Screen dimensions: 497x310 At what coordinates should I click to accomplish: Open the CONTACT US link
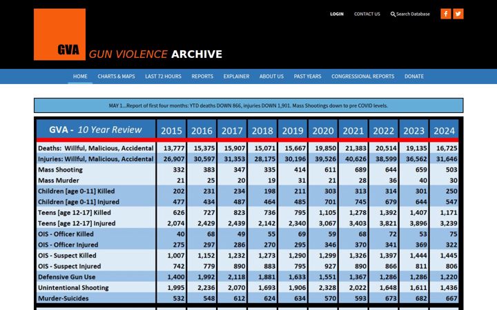pyautogui.click(x=367, y=14)
